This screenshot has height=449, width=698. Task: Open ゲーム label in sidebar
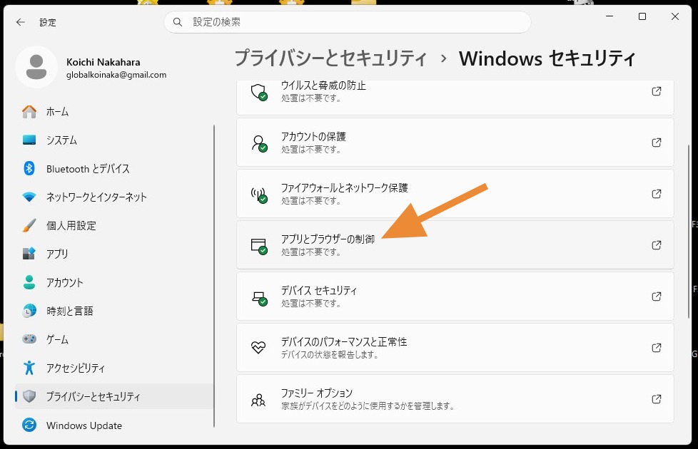coord(57,339)
